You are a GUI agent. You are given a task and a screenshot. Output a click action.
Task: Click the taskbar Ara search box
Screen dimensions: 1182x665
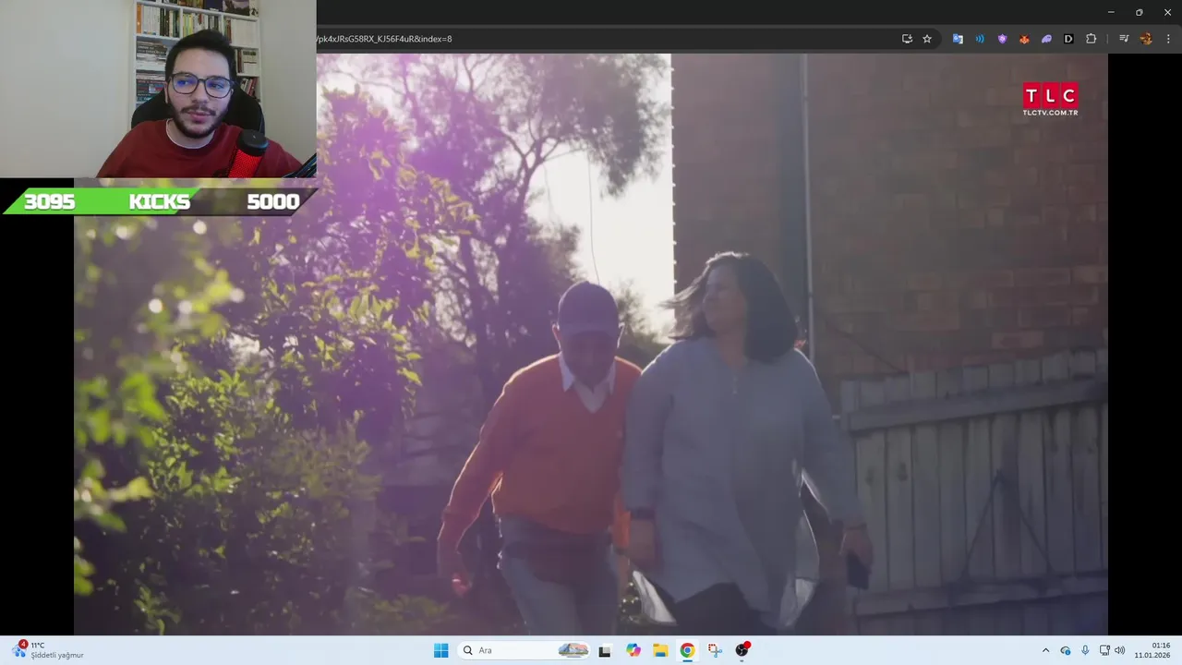[x=525, y=650]
